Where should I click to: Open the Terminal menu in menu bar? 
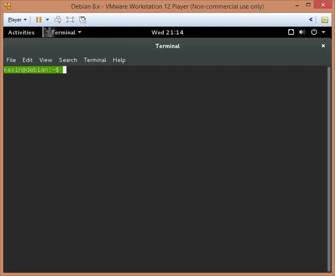tap(95, 60)
